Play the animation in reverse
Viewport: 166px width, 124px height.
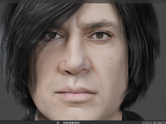[70, 123]
